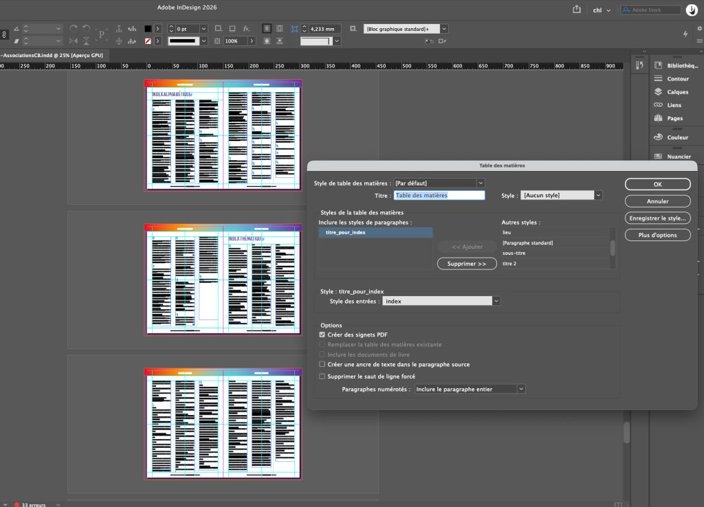Click the flip vertical icon

click(86, 41)
